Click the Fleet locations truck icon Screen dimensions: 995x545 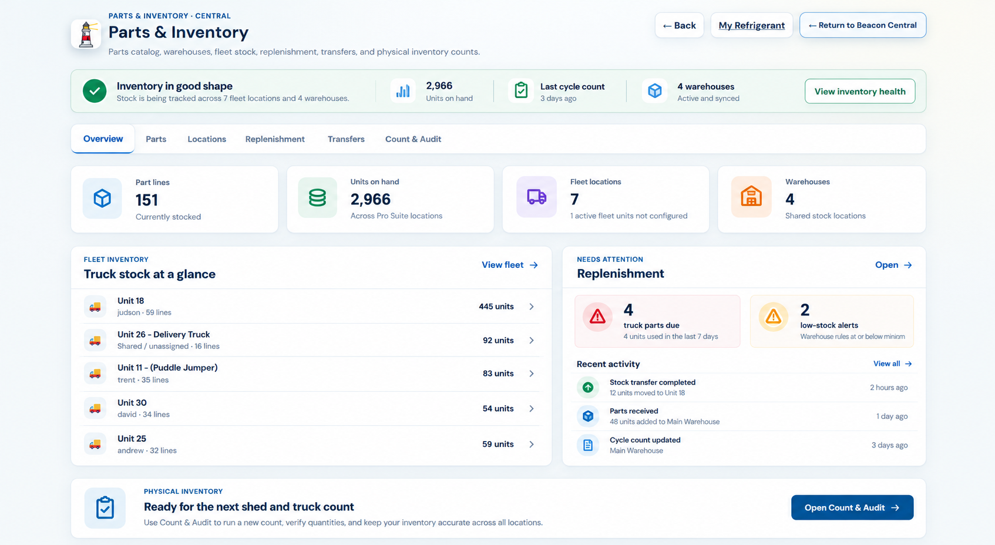coord(537,197)
